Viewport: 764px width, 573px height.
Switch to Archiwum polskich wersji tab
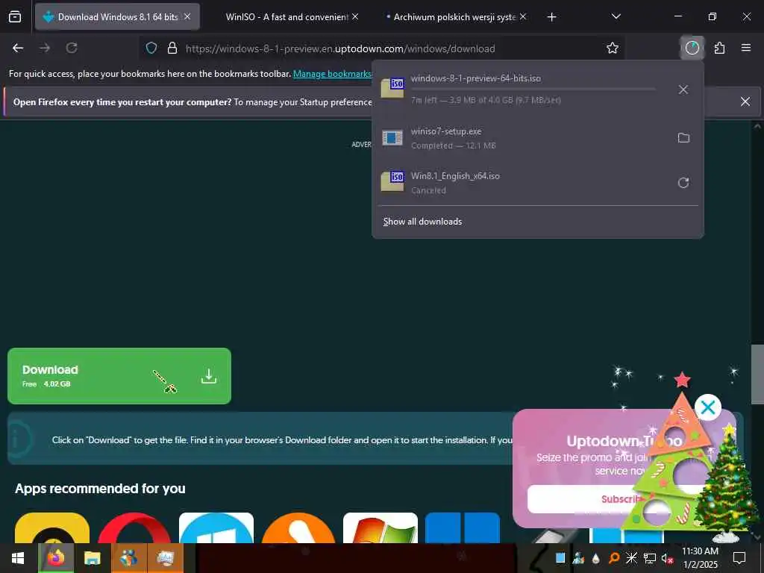454,17
